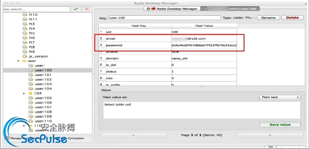The height and width of the screenshot is (149, 309).
Task: Click the ft4 key icon
Action: 25,29
